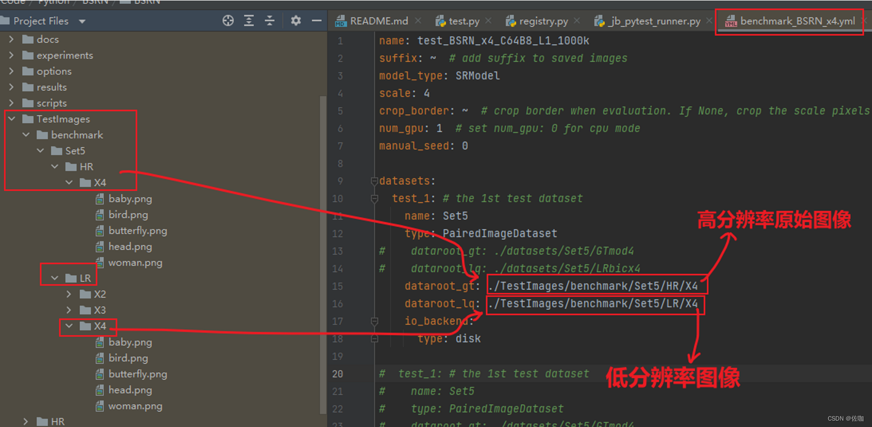The height and width of the screenshot is (427, 872).
Task: Select the X2 folder icon
Action: pyautogui.click(x=85, y=294)
